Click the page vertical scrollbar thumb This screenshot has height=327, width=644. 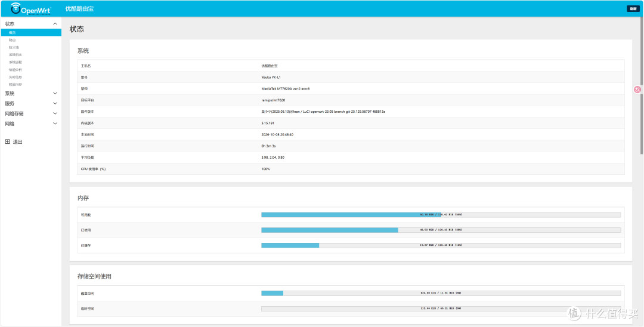pos(642,87)
